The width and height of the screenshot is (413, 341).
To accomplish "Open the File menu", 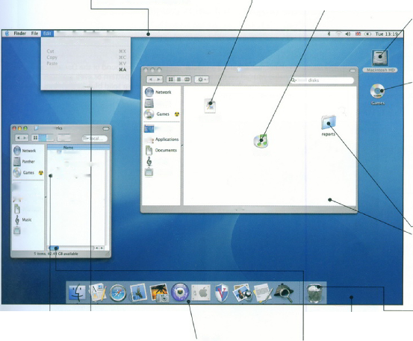I will click(35, 34).
